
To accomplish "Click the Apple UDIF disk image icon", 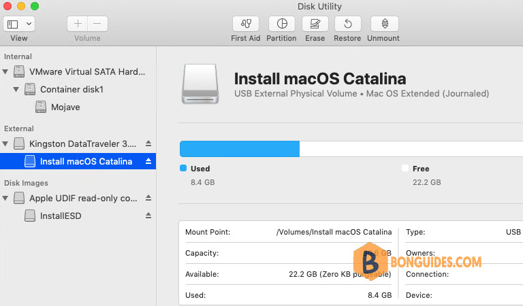I will pyautogui.click(x=19, y=198).
